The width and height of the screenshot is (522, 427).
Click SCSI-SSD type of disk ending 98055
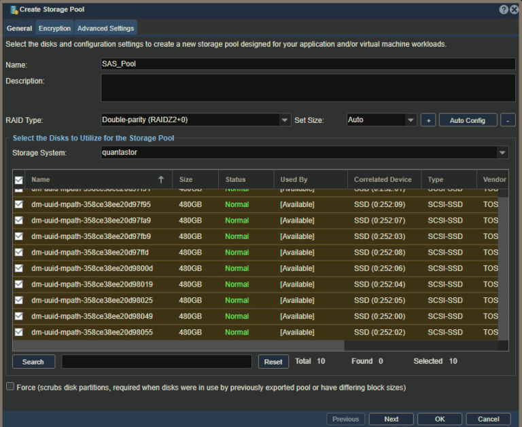tap(445, 332)
